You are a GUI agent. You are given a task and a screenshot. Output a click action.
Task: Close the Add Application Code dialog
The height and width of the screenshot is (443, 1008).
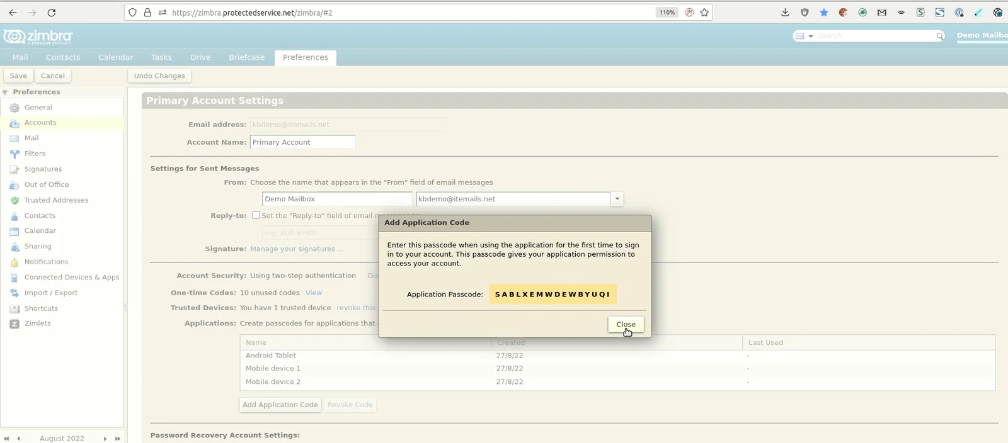coord(626,324)
